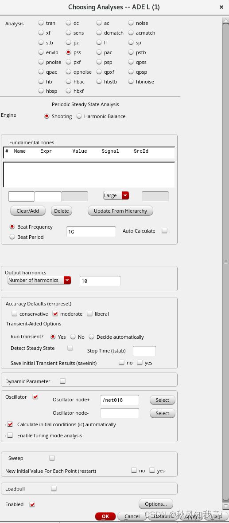Select hbstb analysis

[99, 81]
